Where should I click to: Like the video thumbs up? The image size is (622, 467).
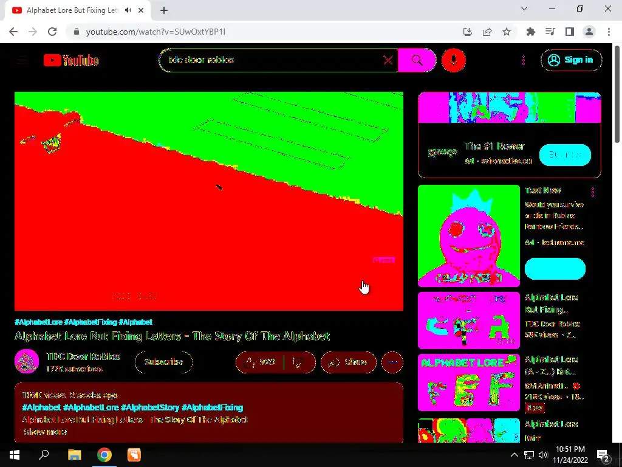pos(260,362)
